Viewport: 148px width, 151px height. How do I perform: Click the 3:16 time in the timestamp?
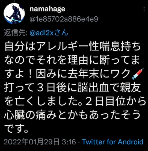coord(69,142)
